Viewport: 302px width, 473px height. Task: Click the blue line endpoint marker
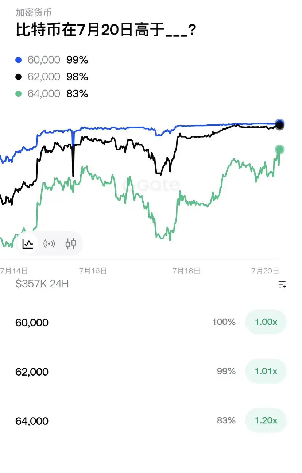pos(280,123)
